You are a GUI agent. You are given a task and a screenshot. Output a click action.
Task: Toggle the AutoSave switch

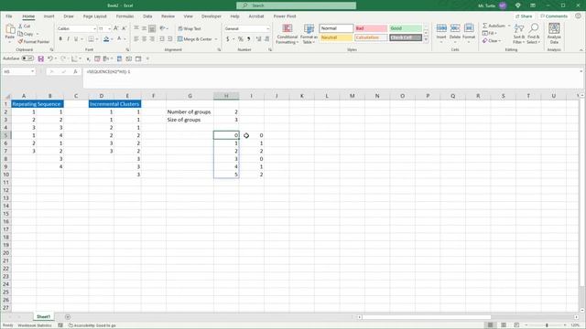(27, 58)
